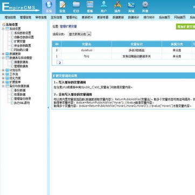Open the 选择分类 category dropdown
The height and width of the screenshot is (195, 195).
(x=79, y=34)
